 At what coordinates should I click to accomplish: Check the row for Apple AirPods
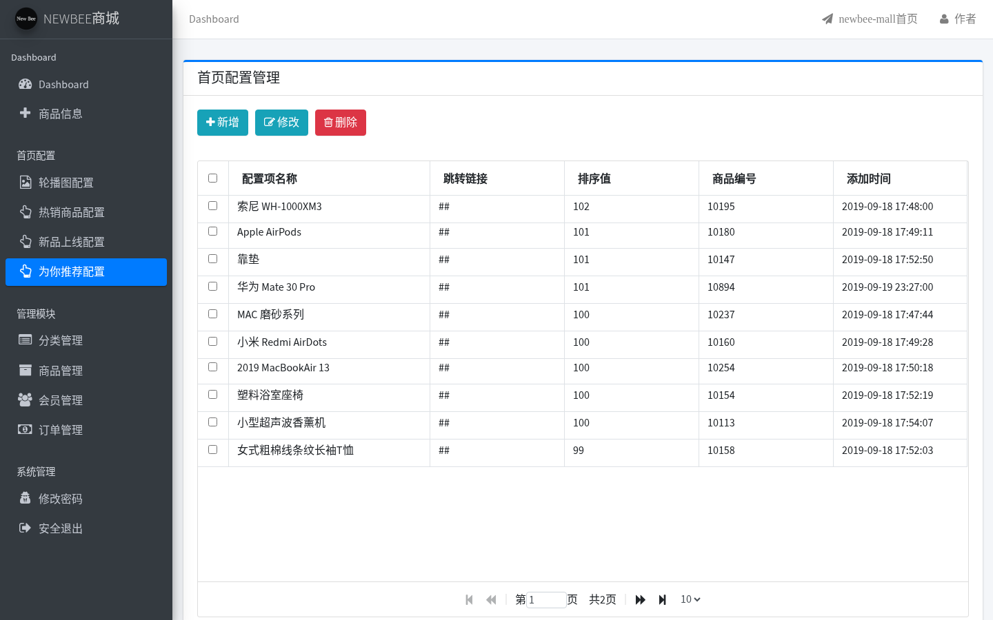[212, 231]
